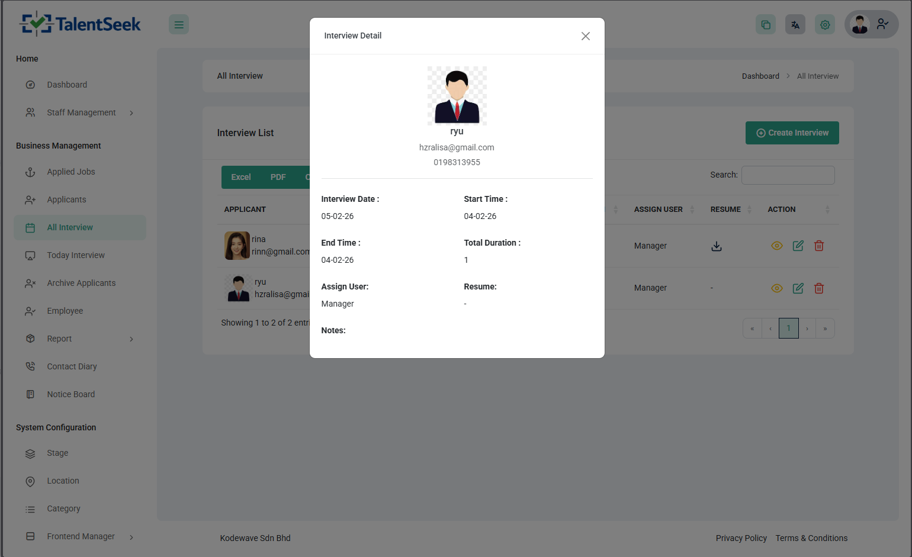Close the Interview Detail dialog
The width and height of the screenshot is (912, 557).
[x=585, y=36]
